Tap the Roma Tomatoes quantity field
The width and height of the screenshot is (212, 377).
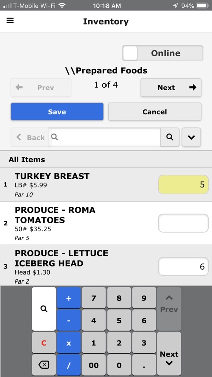click(x=183, y=223)
